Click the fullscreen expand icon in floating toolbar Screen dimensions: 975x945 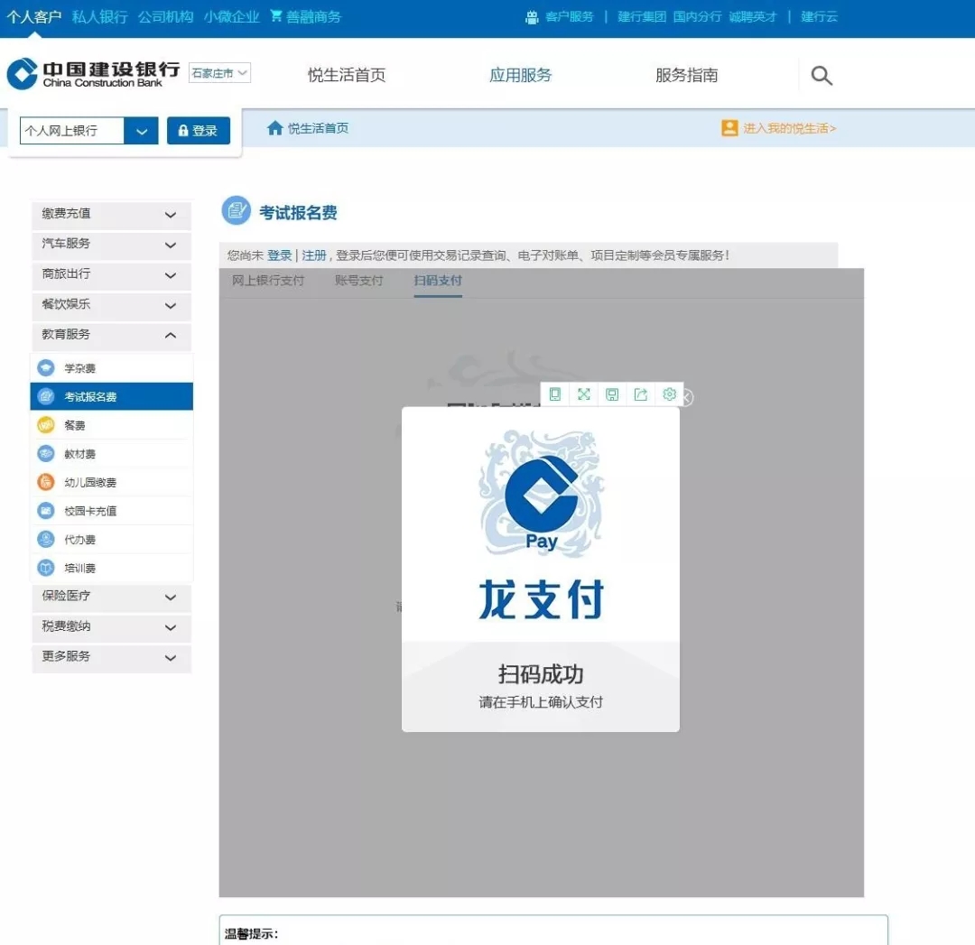[583, 394]
